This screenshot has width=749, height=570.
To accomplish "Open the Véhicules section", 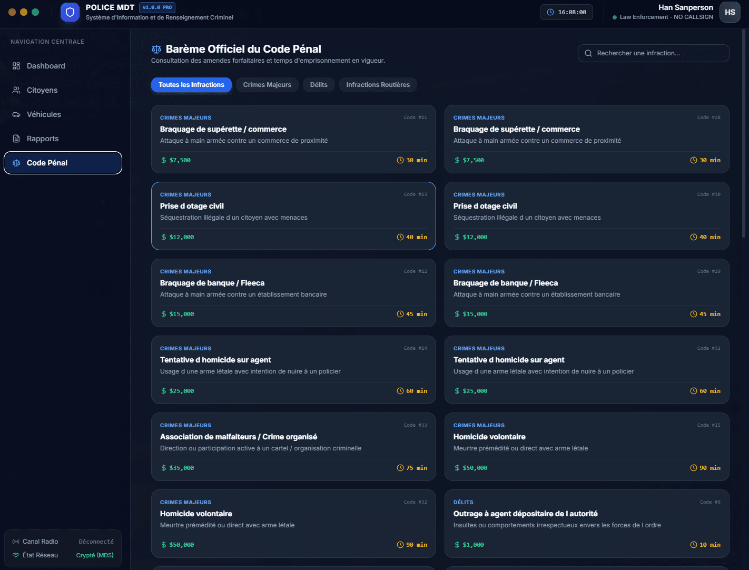I will [x=63, y=114].
